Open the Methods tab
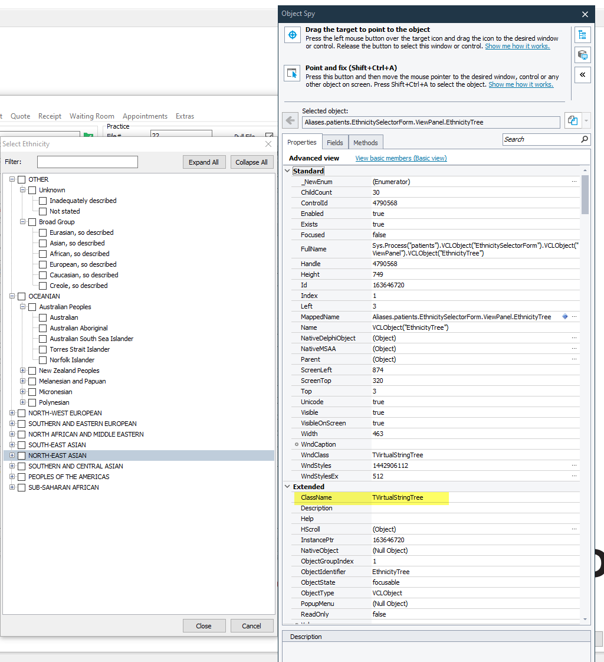 [365, 142]
